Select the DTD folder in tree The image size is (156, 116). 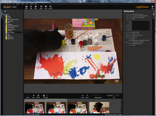point(9,23)
